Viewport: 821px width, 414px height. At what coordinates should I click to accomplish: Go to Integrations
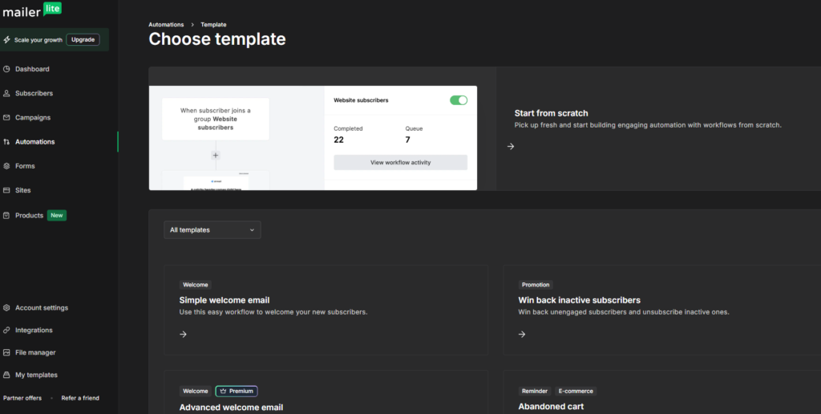(x=34, y=330)
